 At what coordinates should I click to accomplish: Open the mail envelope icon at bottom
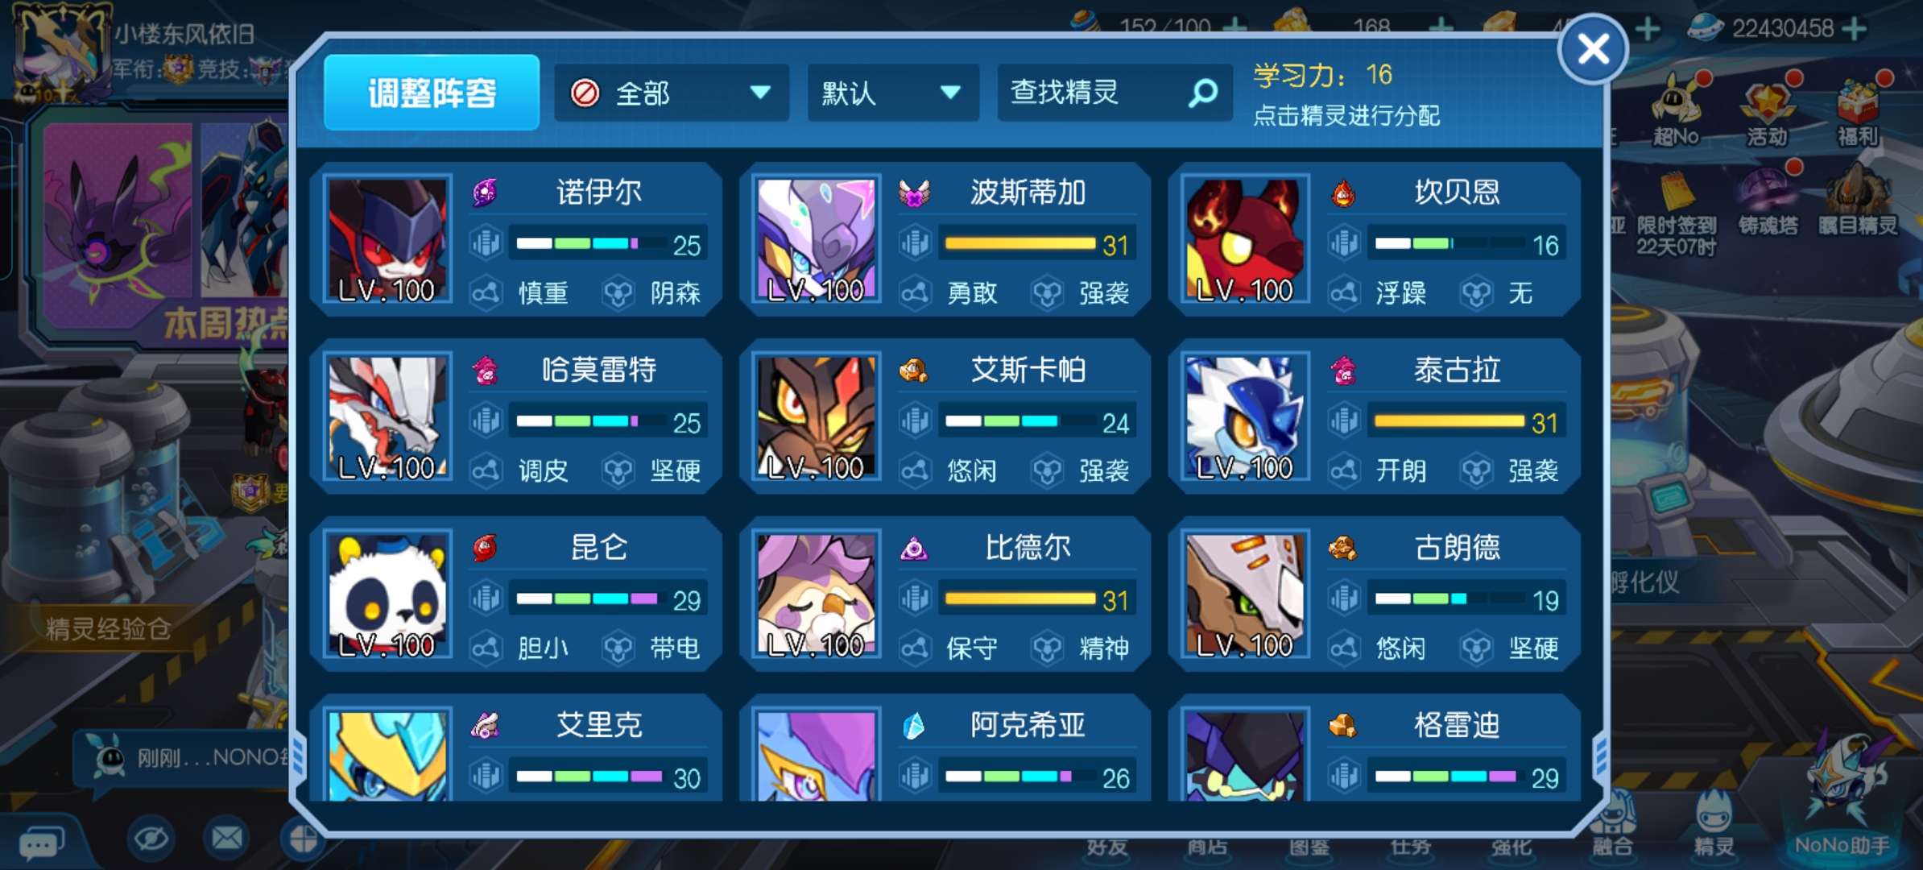tap(227, 838)
